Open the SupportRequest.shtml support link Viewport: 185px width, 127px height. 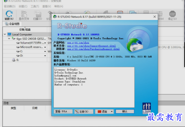click(92, 46)
